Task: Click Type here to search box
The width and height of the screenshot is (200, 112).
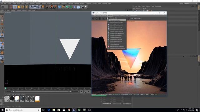Action: 23,110
